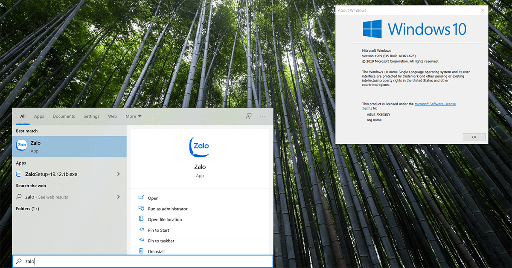Close the About Windows dialog
This screenshot has height=268, width=512.
(483, 10)
